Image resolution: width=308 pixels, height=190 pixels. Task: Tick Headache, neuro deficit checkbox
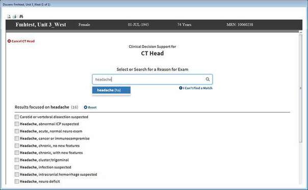click(x=17, y=181)
